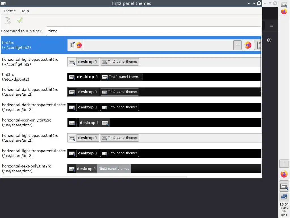Select horizontal-light-opaque.tint2rc (/usr/share/tint2) row
Image resolution: width=290 pixels, height=218 pixels.
point(130,138)
